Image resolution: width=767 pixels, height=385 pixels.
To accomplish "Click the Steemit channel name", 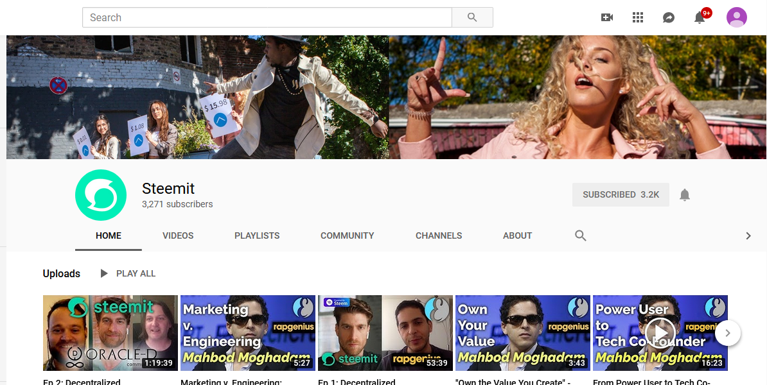I will tap(168, 189).
